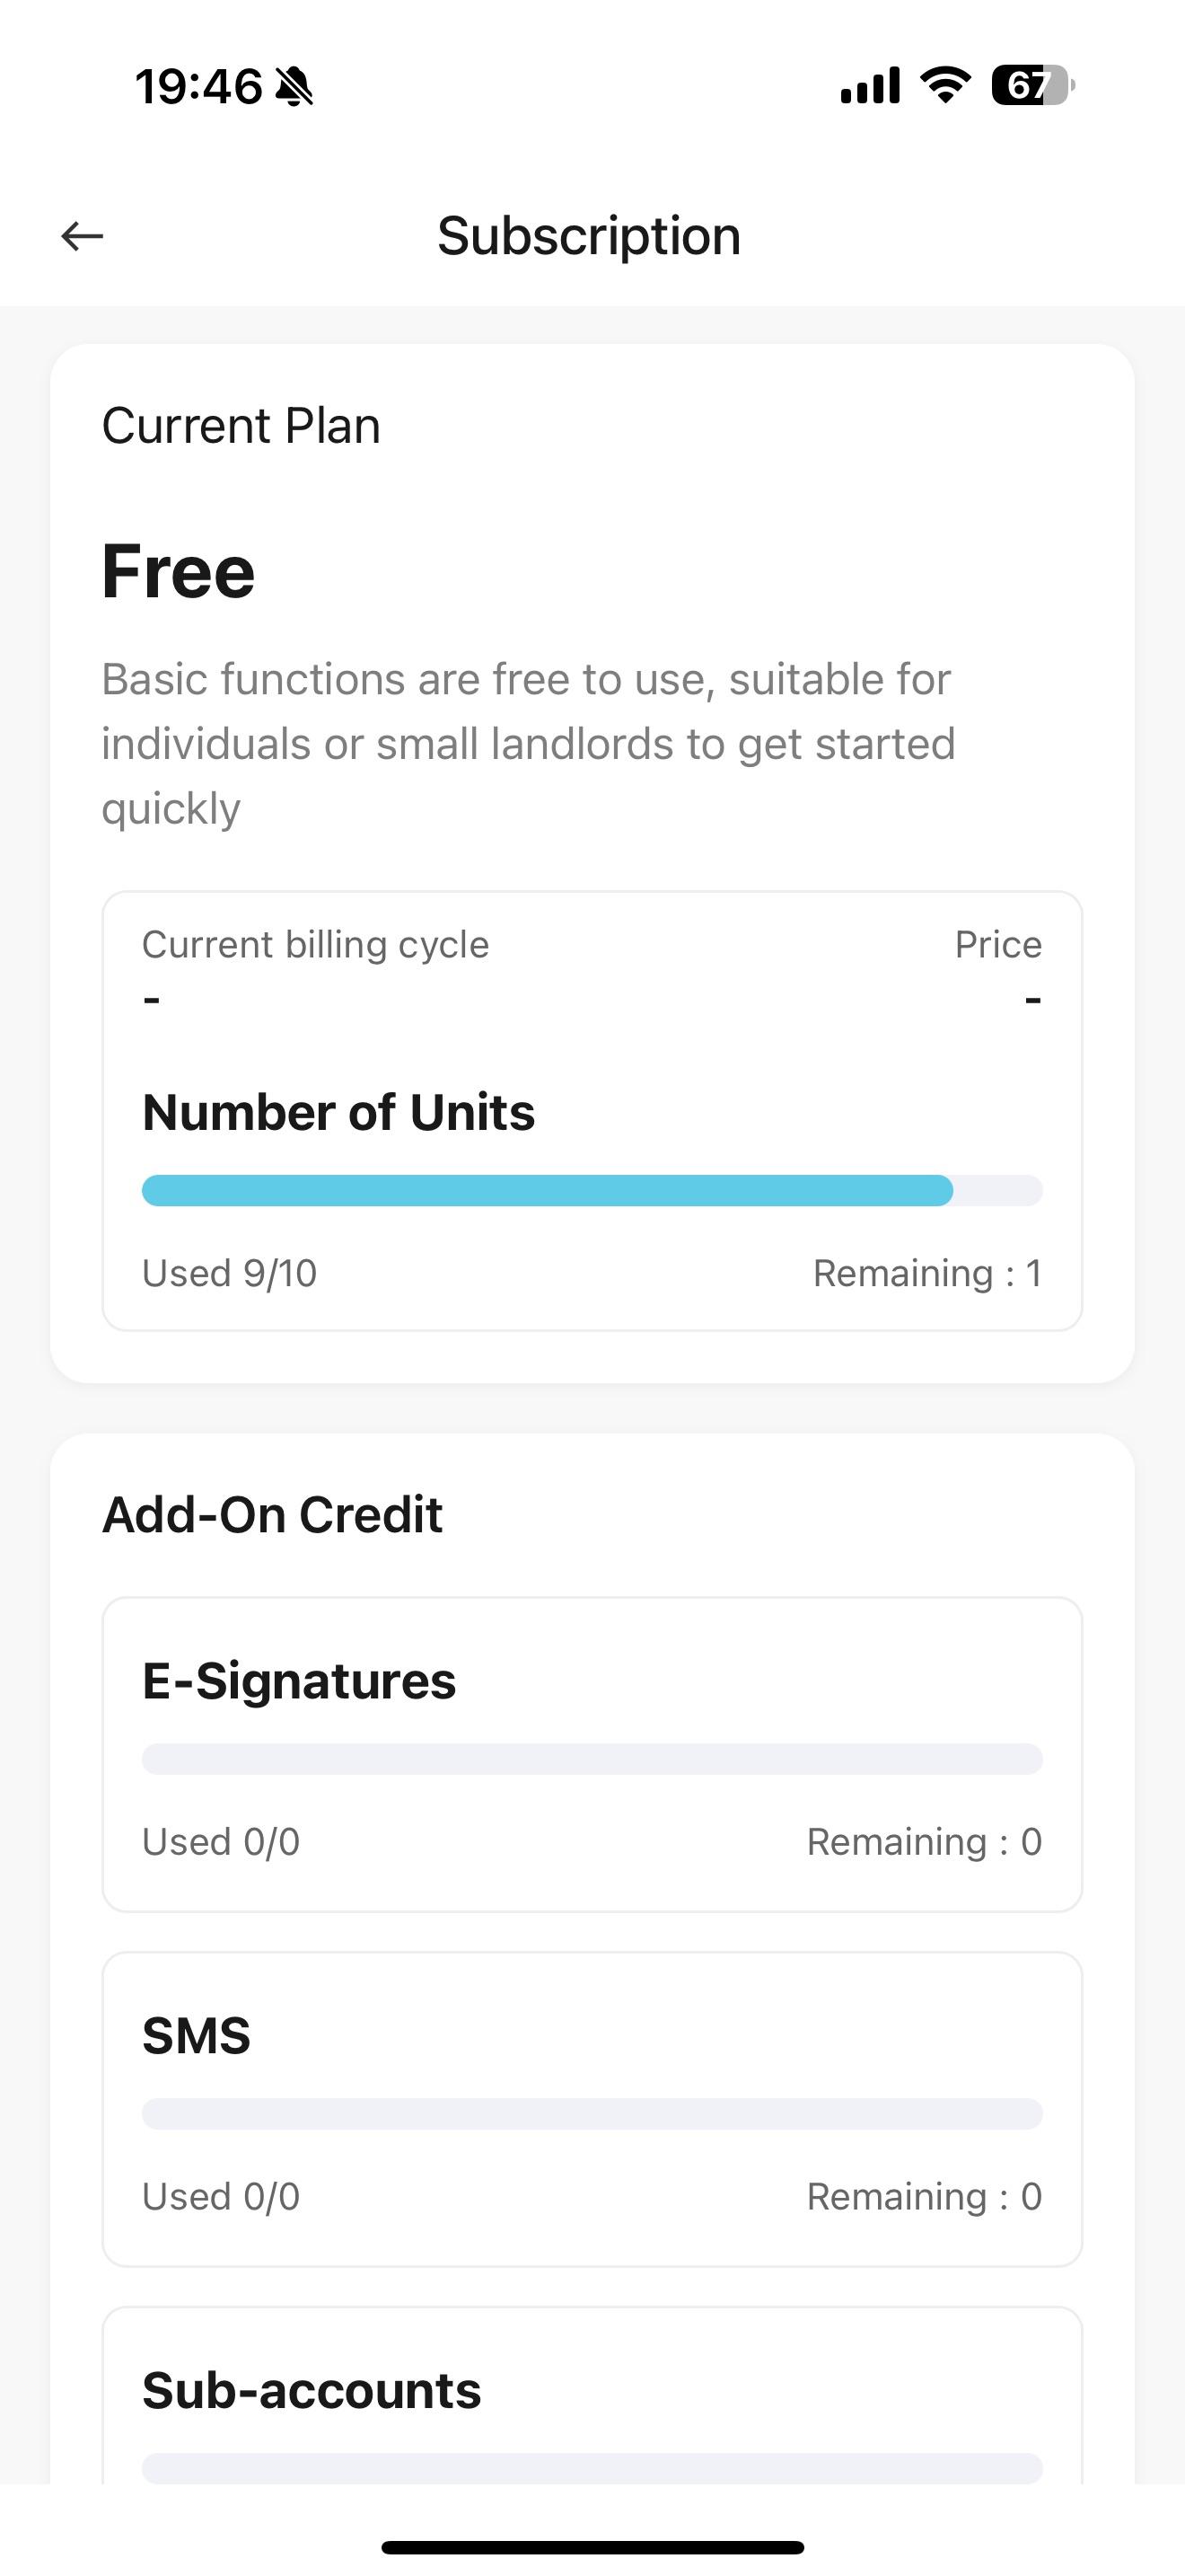Tap the silent mode bell icon
Viewport: 1185px width, 2576px height.
294,86
